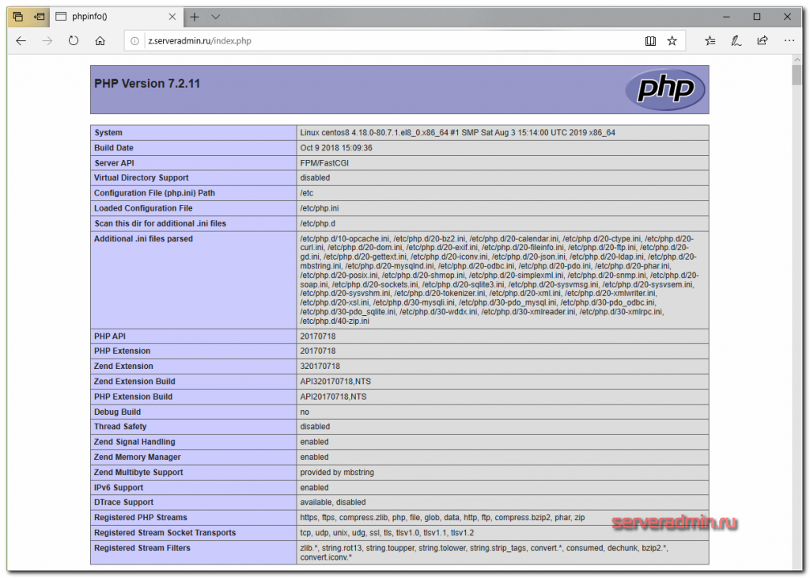Open the browser Home page

(x=100, y=40)
